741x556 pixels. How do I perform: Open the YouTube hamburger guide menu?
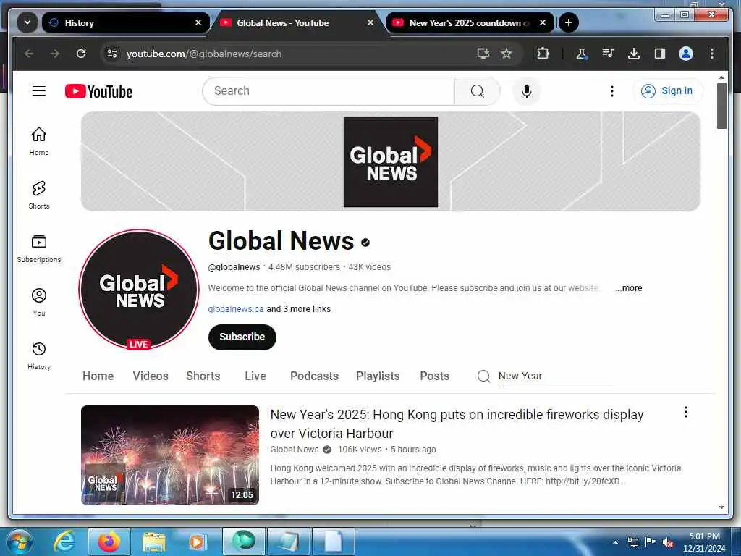coord(39,90)
